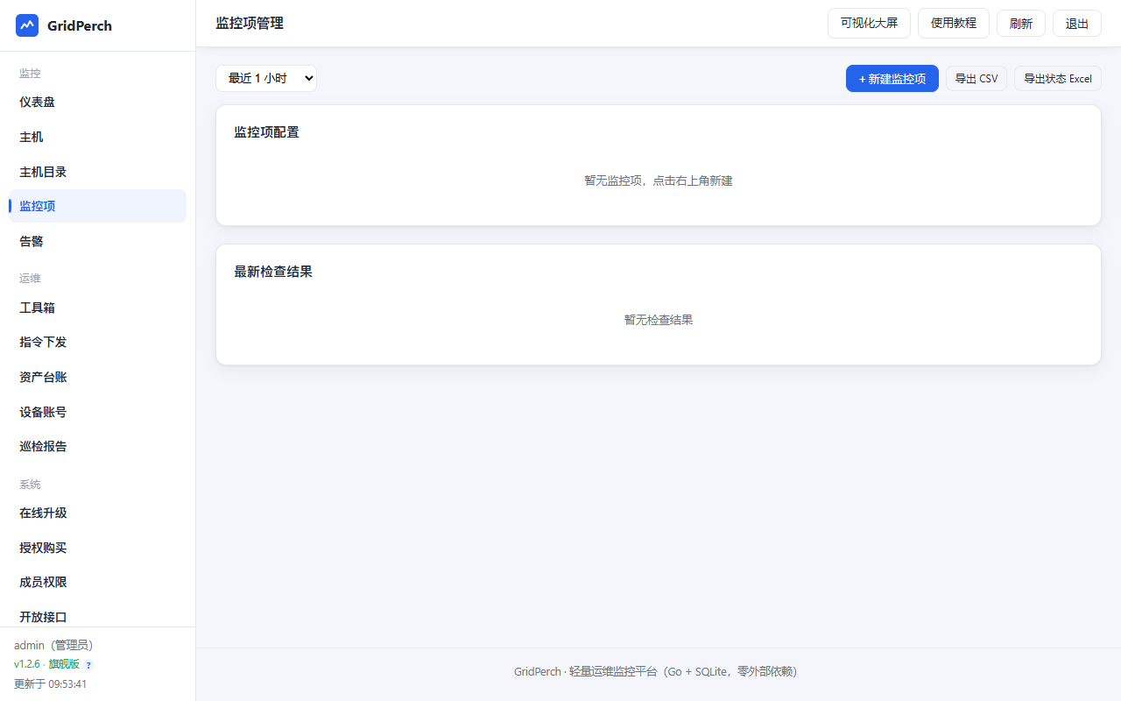Click the 监控项管理 page title
The width and height of the screenshot is (1121, 701).
250,23
